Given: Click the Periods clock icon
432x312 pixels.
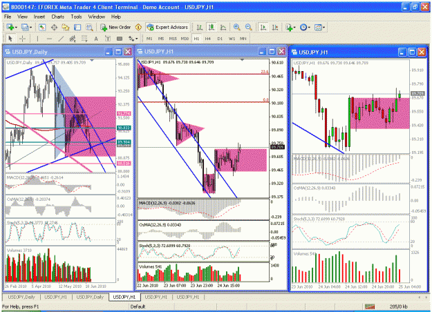Looking at the screenshot, I should tap(303, 27).
